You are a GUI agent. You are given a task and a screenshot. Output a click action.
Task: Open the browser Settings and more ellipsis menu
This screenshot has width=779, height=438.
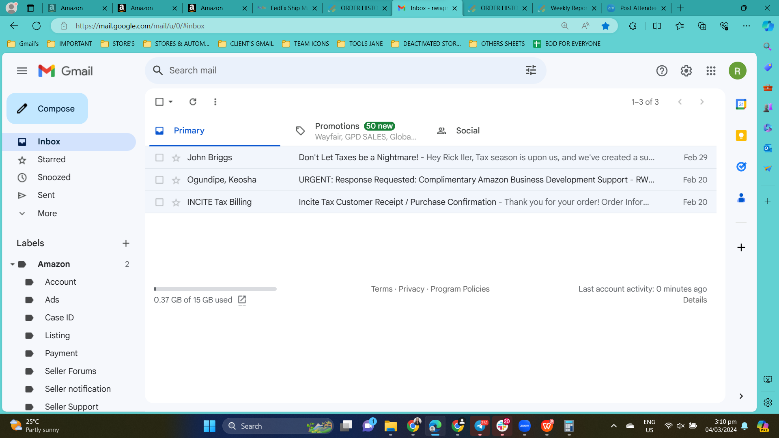coord(747,26)
